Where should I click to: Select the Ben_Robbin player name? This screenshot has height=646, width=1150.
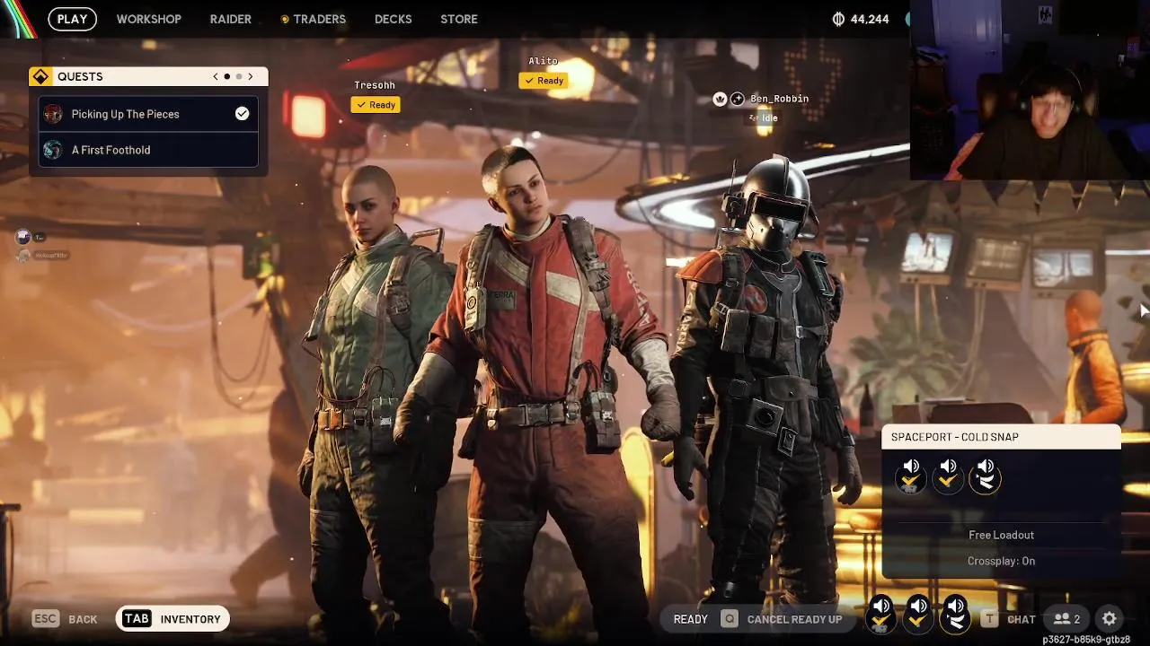coord(780,99)
